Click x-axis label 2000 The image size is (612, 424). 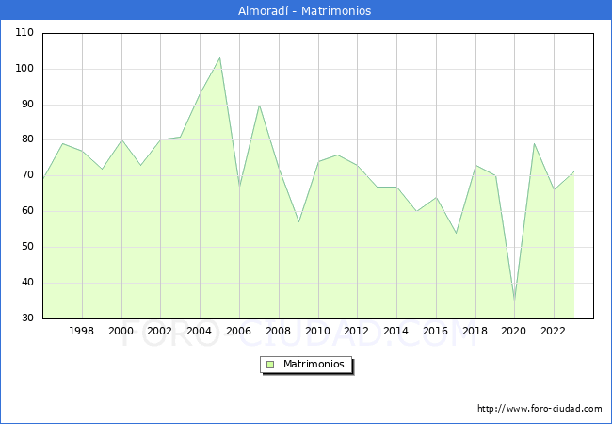click(121, 331)
